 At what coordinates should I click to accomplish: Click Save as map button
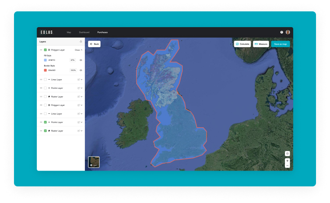click(x=281, y=44)
